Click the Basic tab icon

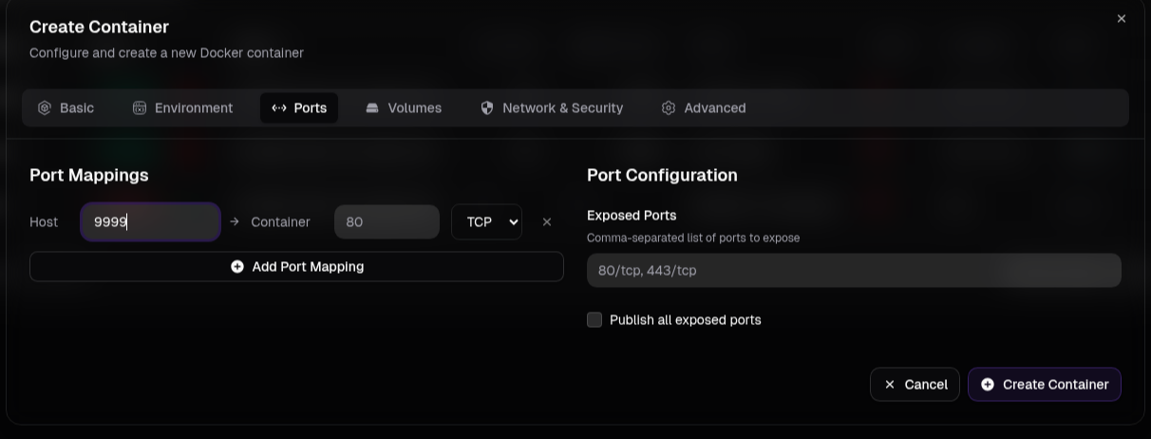(44, 108)
